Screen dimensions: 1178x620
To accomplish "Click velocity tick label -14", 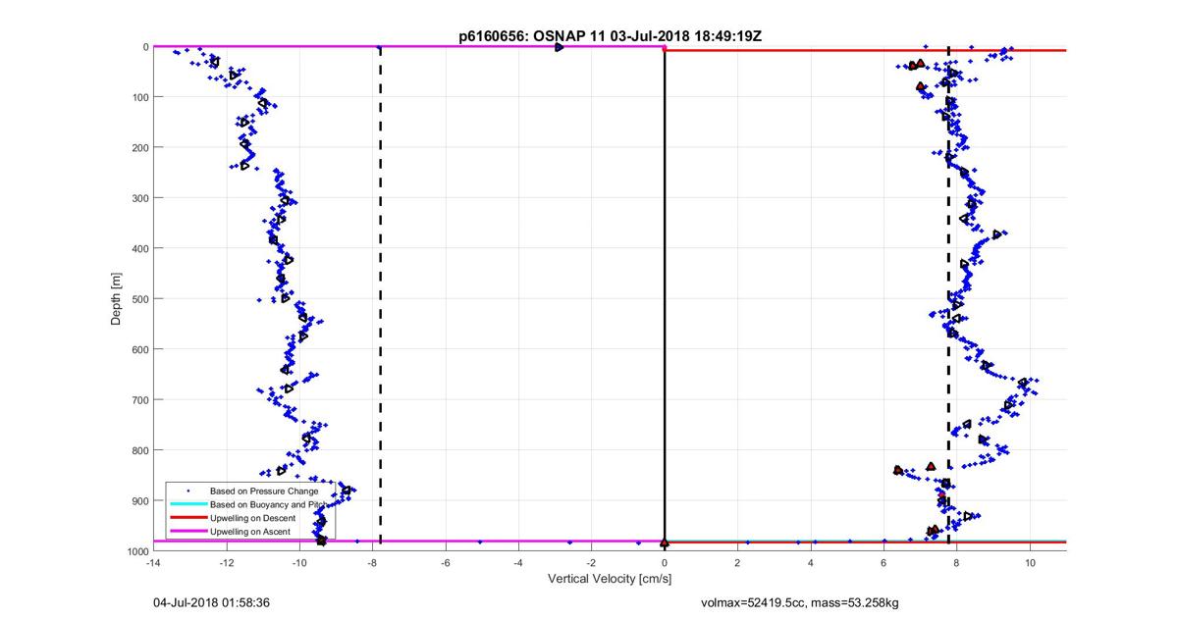I will 153,563.
